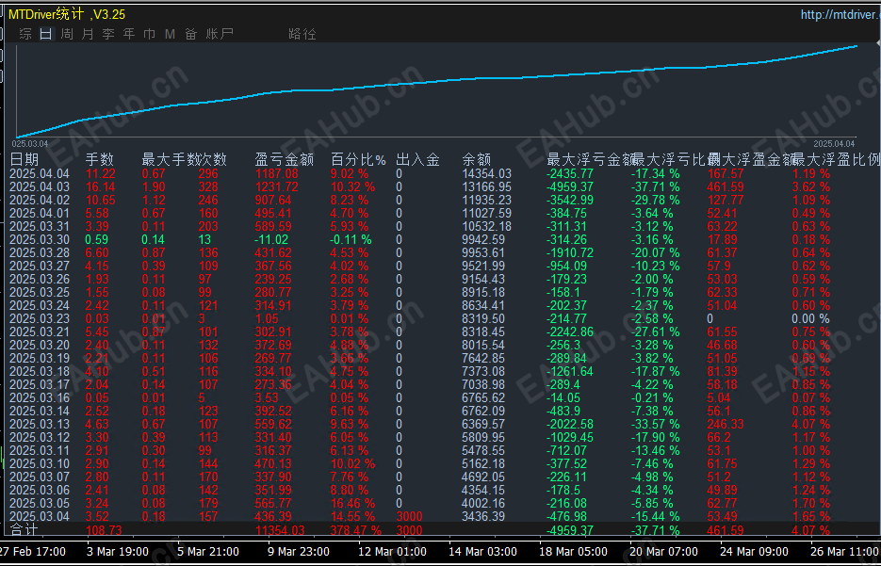
Task: Switch to the 综 summary tab
Action: [25, 34]
